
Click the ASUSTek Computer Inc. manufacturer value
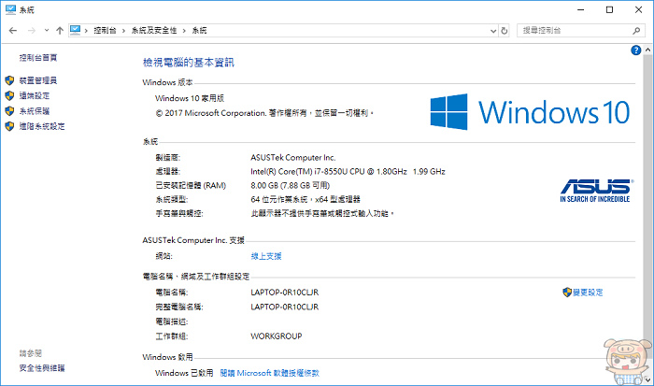coord(292,157)
